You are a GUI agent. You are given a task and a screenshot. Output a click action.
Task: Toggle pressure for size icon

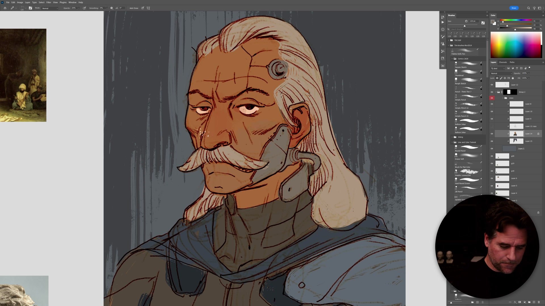click(142, 8)
